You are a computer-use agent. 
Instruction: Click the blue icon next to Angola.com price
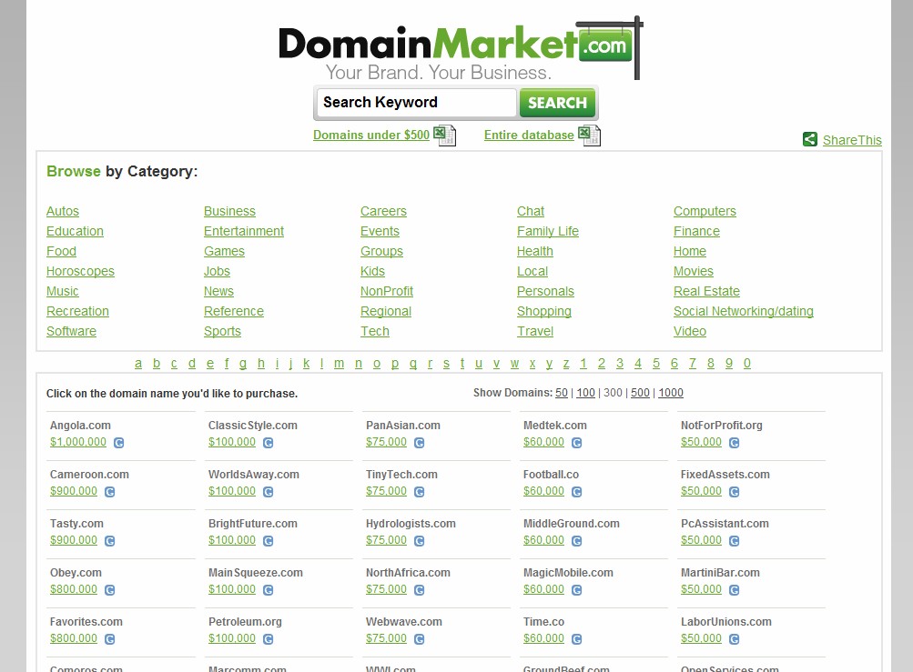coord(118,443)
